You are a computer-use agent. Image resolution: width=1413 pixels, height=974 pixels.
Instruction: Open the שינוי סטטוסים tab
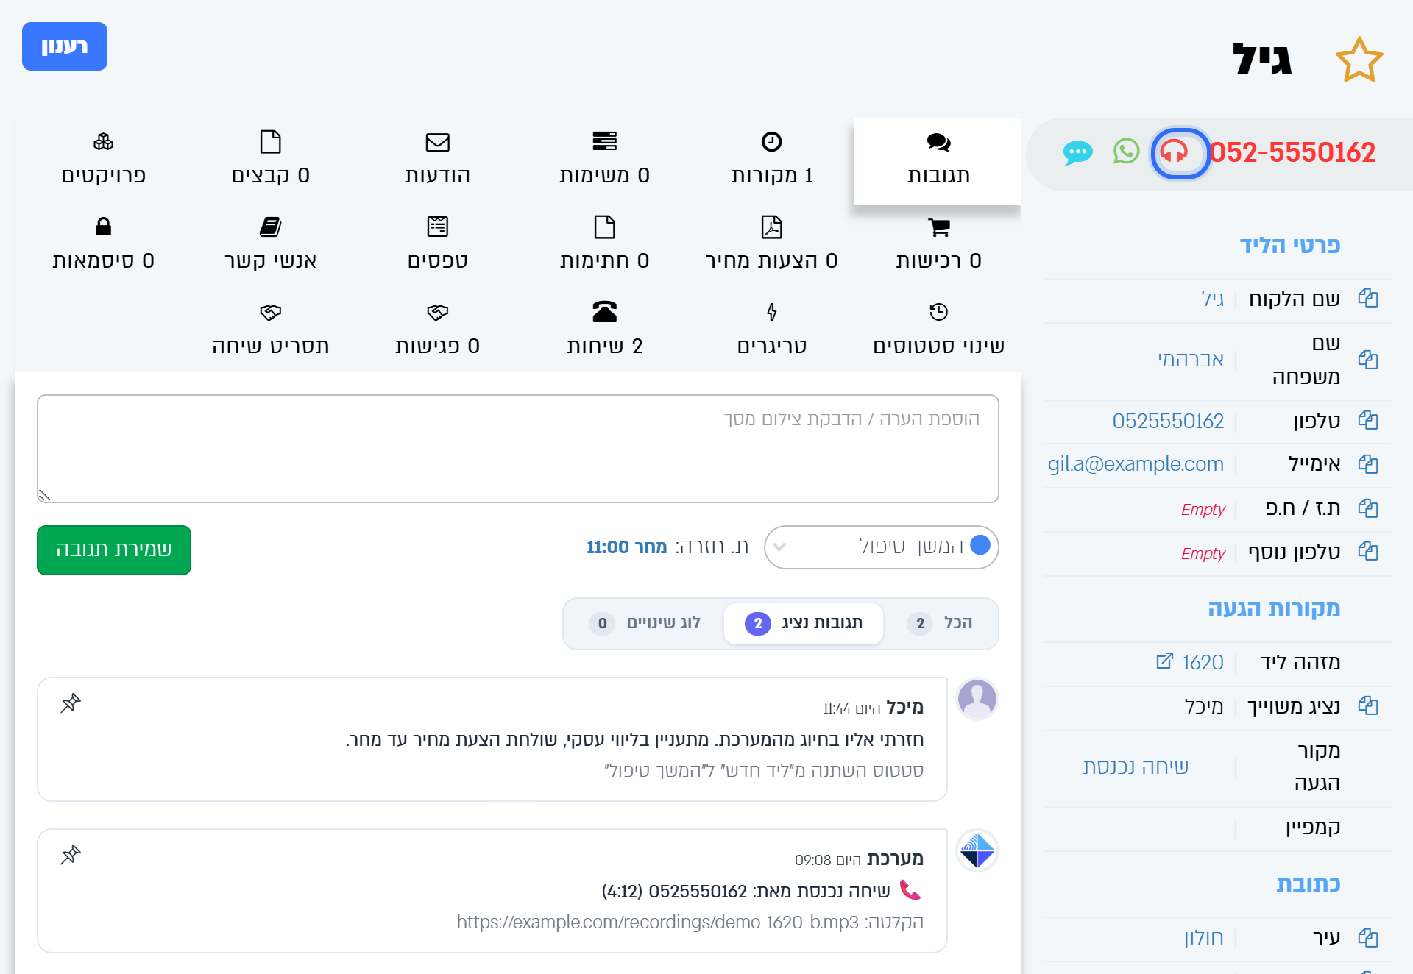[938, 331]
